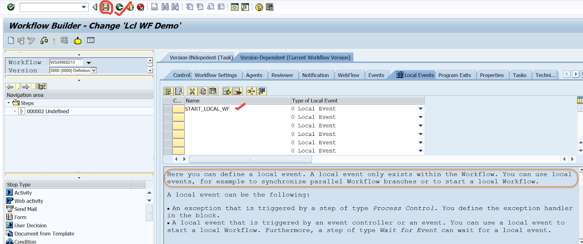Open the Version-INdepedent (Task) tab
Screen dimensions: 583x244
click(201, 58)
